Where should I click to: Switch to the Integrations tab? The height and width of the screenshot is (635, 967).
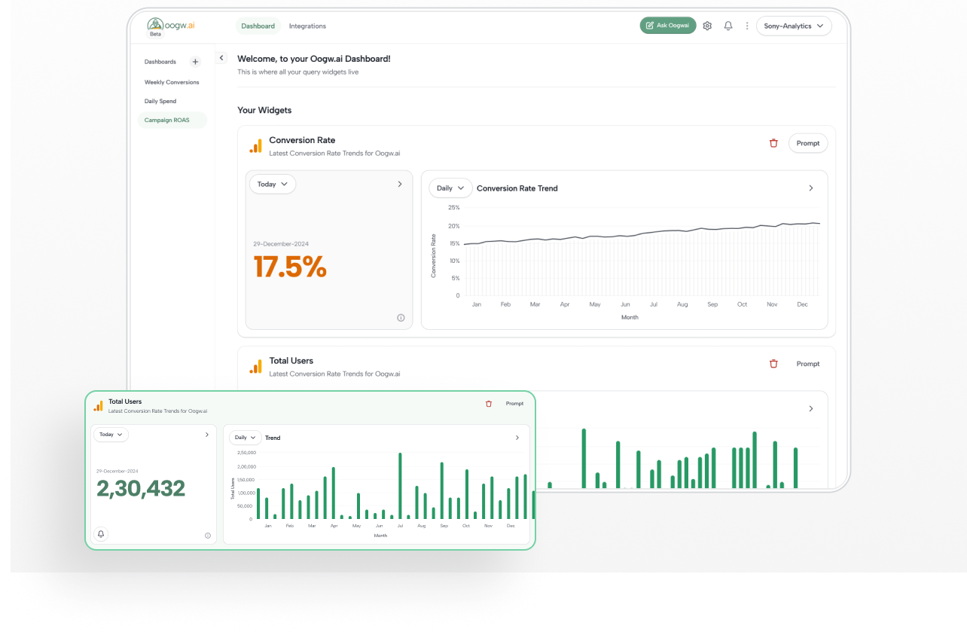307,26
